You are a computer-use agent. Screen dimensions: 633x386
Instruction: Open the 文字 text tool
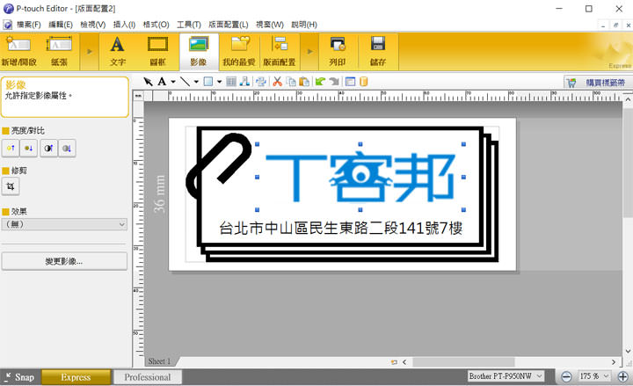[x=118, y=51]
